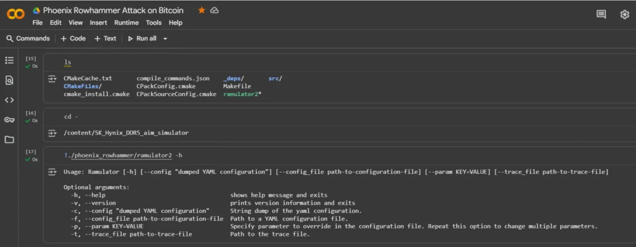Open the code snippets sidebar icon
This screenshot has width=636, height=247.
(x=9, y=100)
